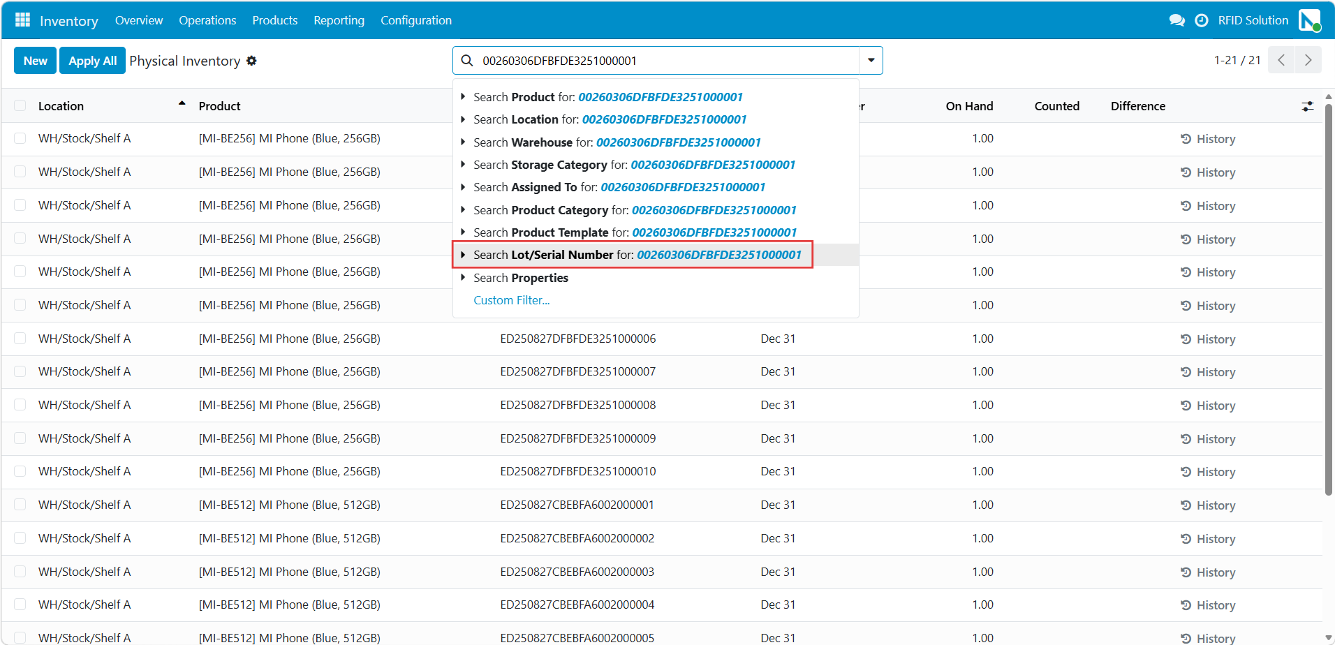Viewport: 1335px width, 645px height.
Task: Open the Reporting menu
Action: (339, 20)
